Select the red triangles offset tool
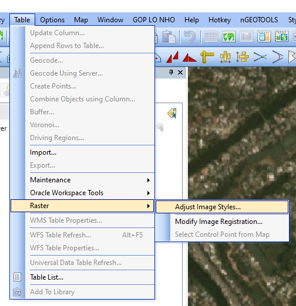The image size is (296, 306). [173, 57]
